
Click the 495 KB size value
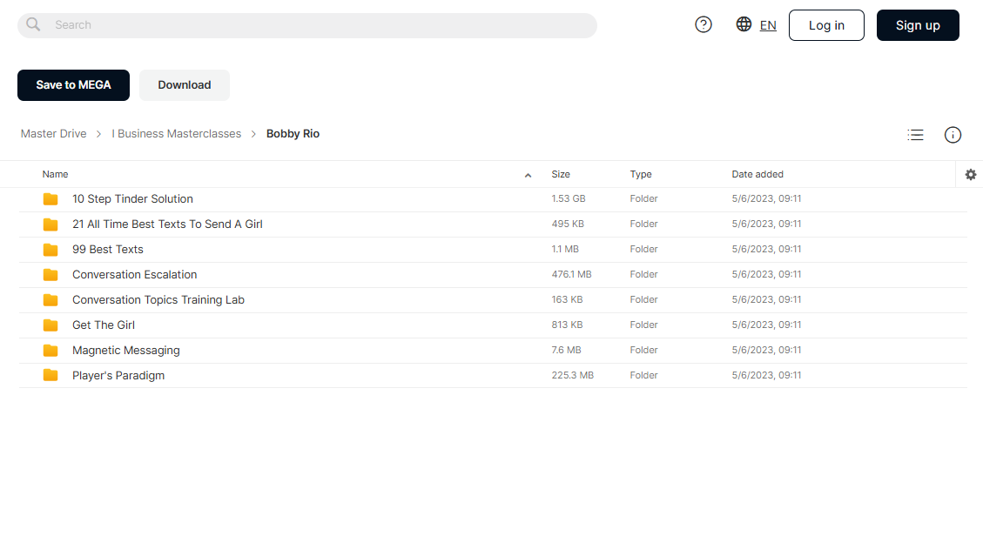coord(568,224)
